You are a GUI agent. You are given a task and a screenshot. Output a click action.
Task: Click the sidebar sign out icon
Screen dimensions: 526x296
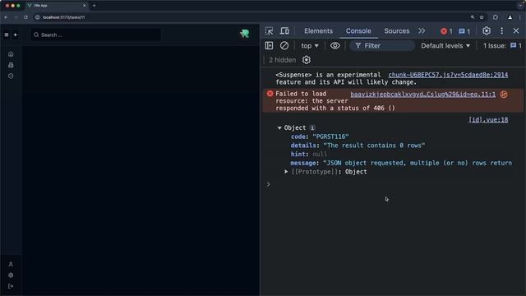pos(11,286)
